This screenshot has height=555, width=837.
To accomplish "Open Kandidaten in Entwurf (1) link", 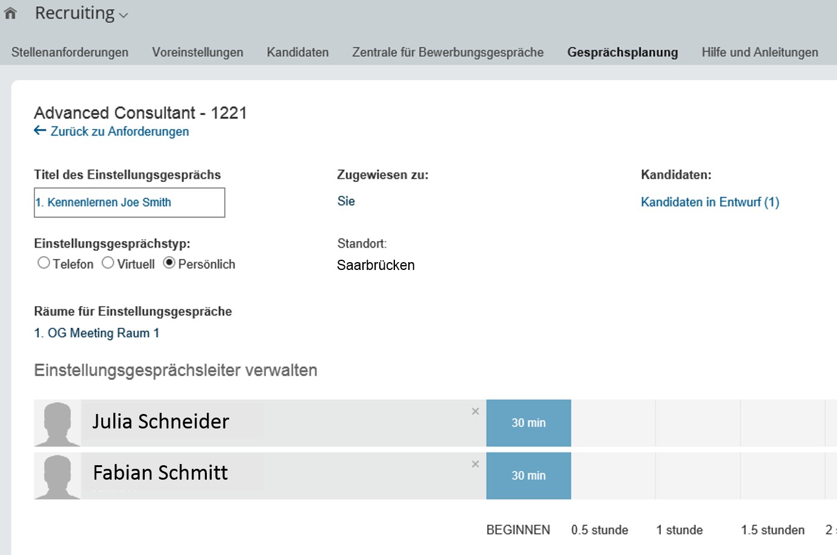I will [710, 202].
